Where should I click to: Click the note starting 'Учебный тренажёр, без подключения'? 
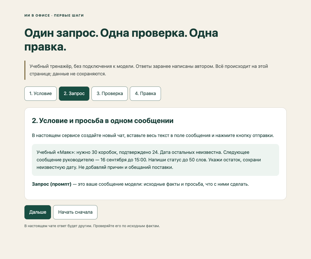click(x=149, y=70)
